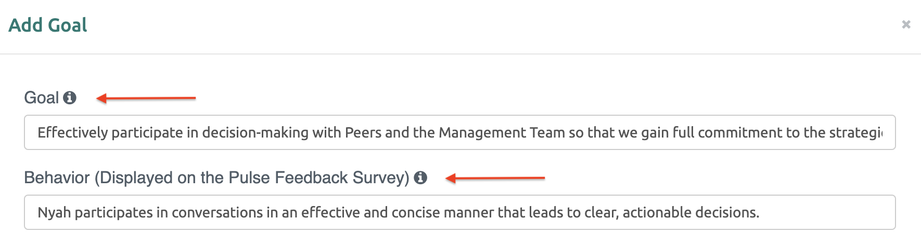Place cursor on 'Effectively' in Goal field
Screen dimensions: 921x246
[72, 133]
